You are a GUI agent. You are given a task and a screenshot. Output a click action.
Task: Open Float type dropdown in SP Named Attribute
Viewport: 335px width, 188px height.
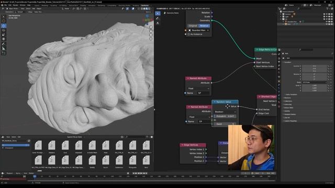click(x=198, y=88)
